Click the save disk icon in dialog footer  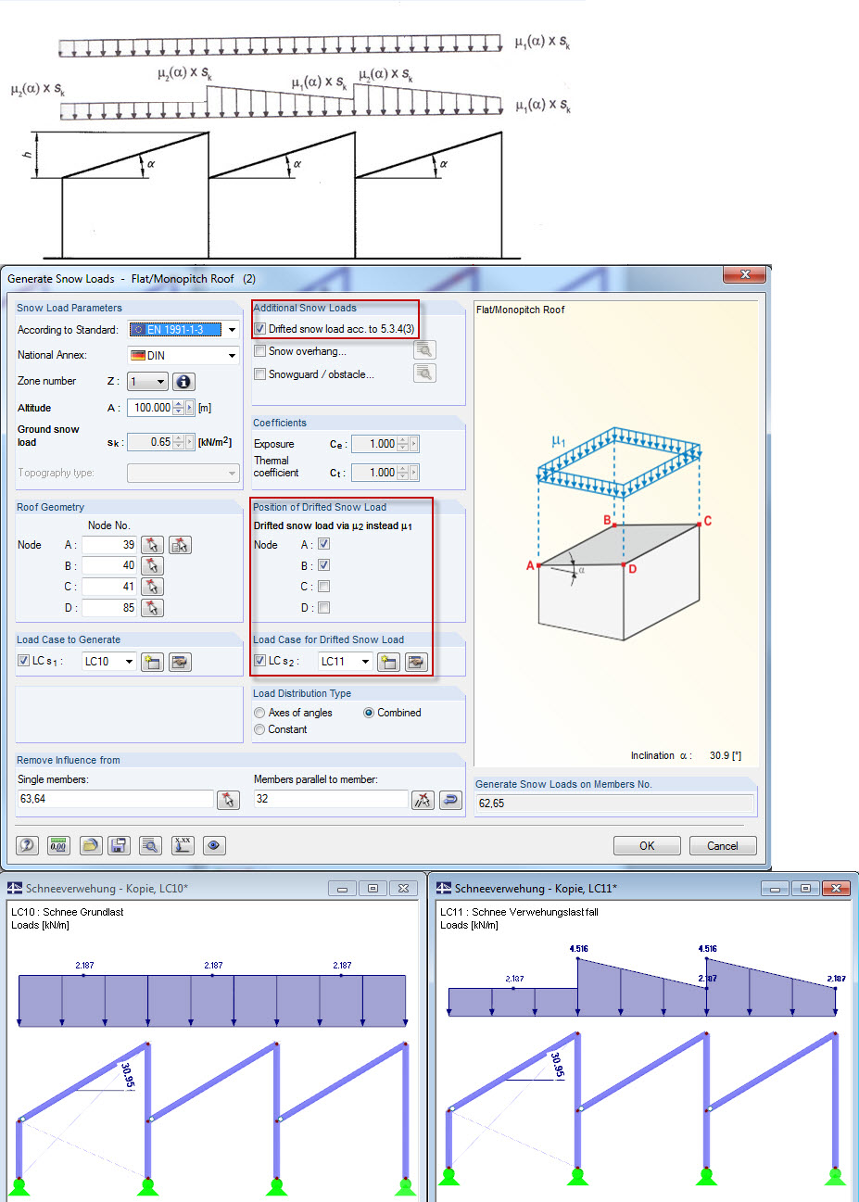[119, 845]
